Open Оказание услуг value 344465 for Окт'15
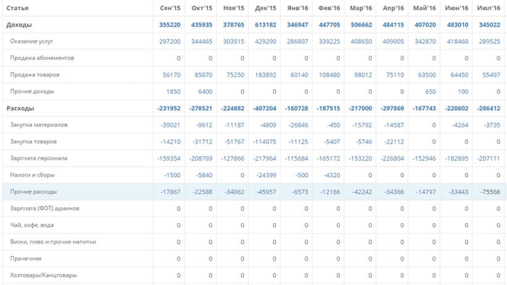507x285 pixels. pyautogui.click(x=201, y=41)
